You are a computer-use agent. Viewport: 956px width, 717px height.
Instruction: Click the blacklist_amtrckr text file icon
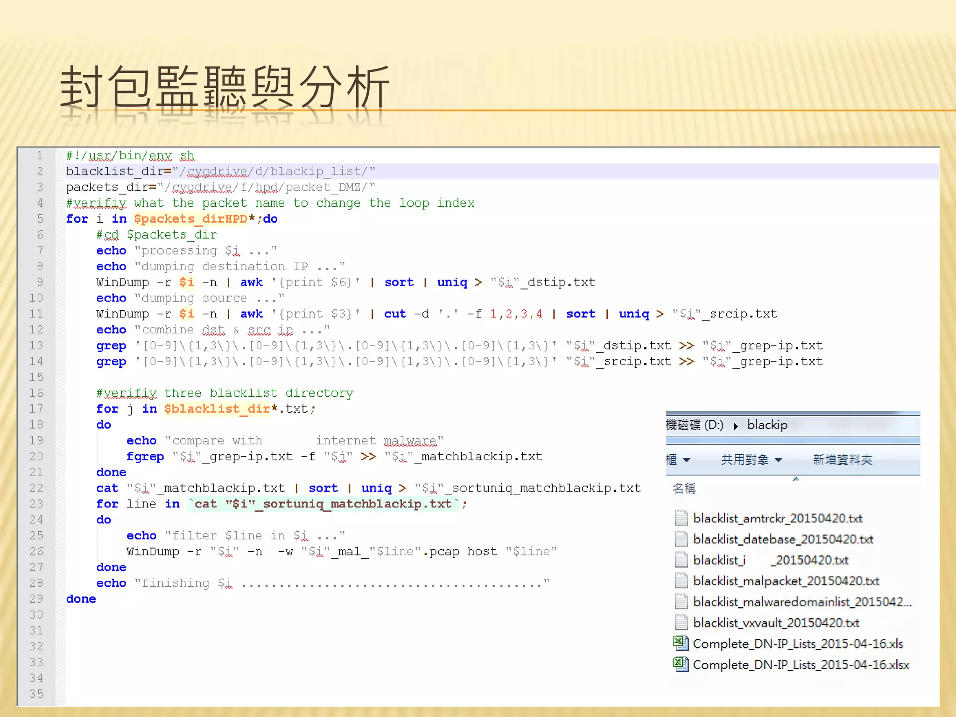[681, 518]
